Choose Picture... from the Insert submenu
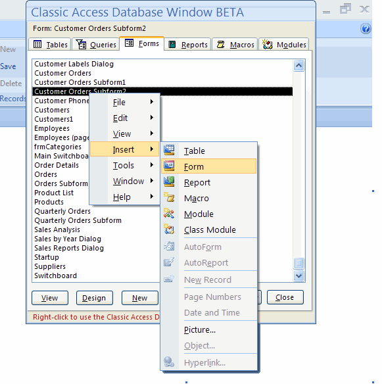Screen dimensions: 382x384 [208, 329]
